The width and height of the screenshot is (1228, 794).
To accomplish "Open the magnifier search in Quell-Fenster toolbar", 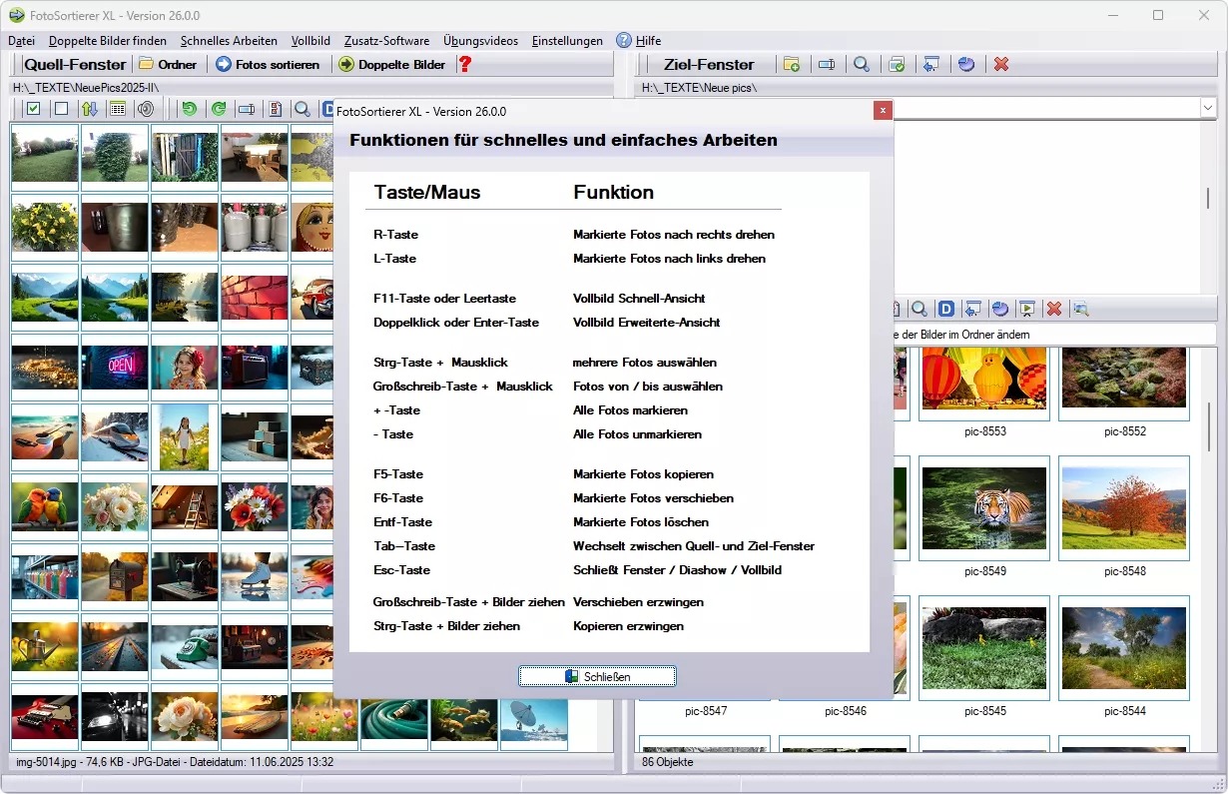I will coord(301,109).
